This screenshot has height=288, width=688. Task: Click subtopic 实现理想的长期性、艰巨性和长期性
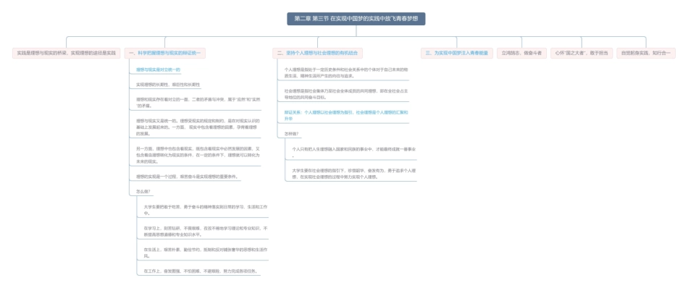click(168, 85)
